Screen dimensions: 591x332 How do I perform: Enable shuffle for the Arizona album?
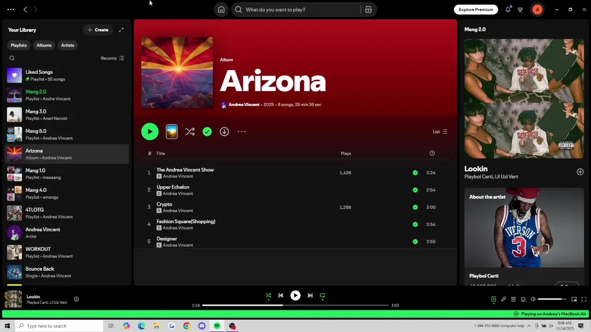pyautogui.click(x=190, y=132)
